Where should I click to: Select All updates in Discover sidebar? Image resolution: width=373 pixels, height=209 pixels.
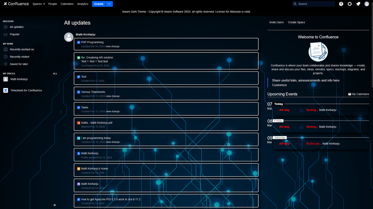pyautogui.click(x=17, y=27)
